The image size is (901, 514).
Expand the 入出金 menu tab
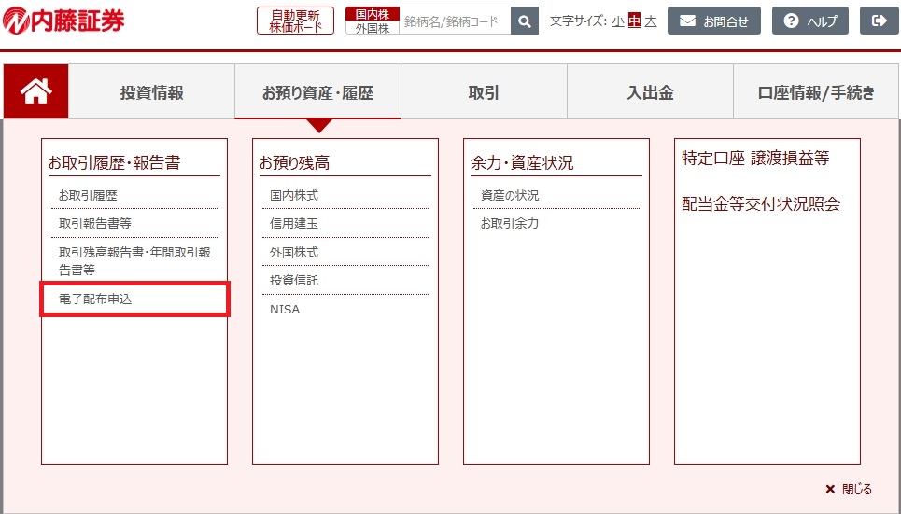click(650, 92)
